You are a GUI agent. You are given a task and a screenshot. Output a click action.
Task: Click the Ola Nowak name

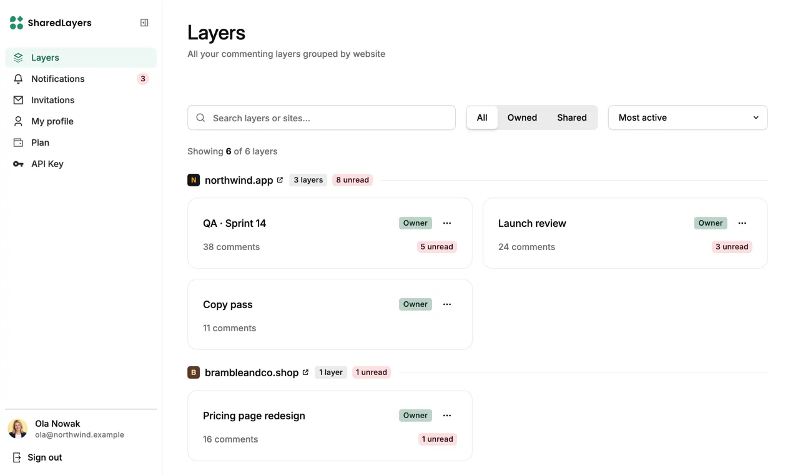point(57,424)
